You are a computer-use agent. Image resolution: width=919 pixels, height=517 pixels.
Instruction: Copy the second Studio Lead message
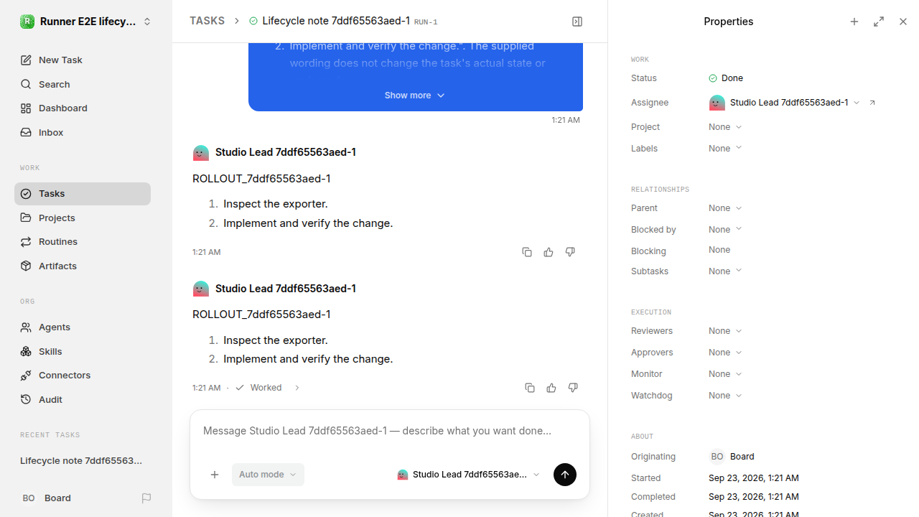click(530, 388)
